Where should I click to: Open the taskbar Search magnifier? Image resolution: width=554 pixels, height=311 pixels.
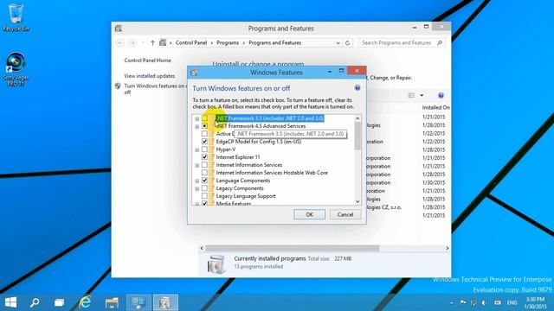[35, 302]
